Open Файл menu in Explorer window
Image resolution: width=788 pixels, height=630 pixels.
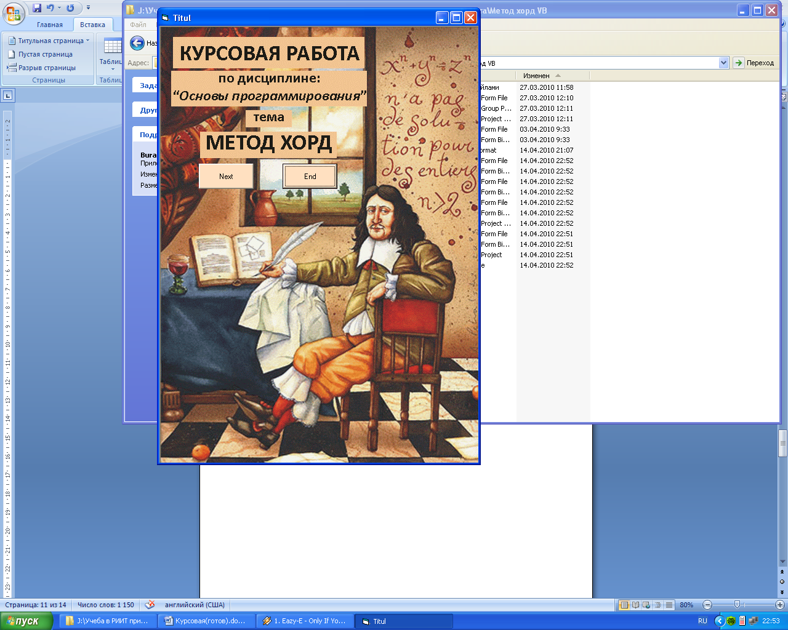[x=139, y=25]
